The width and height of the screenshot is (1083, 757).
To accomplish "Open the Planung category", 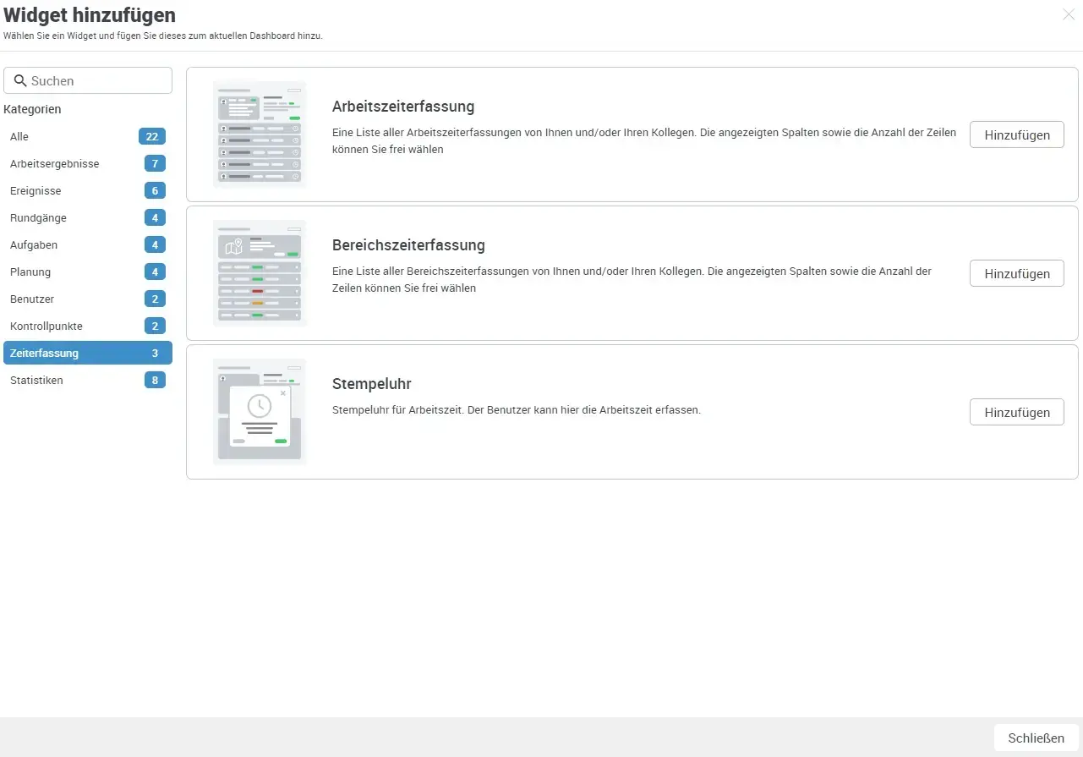I will click(x=30, y=272).
